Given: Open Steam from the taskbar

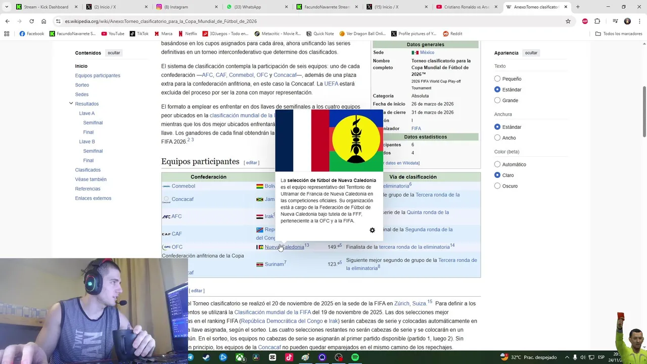Looking at the screenshot, I should 206,357.
